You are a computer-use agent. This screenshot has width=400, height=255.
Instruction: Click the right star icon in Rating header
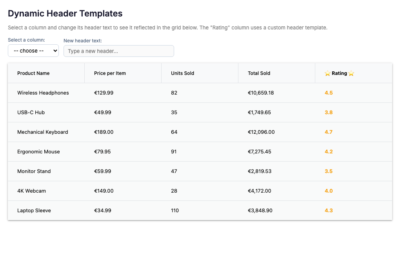351,73
